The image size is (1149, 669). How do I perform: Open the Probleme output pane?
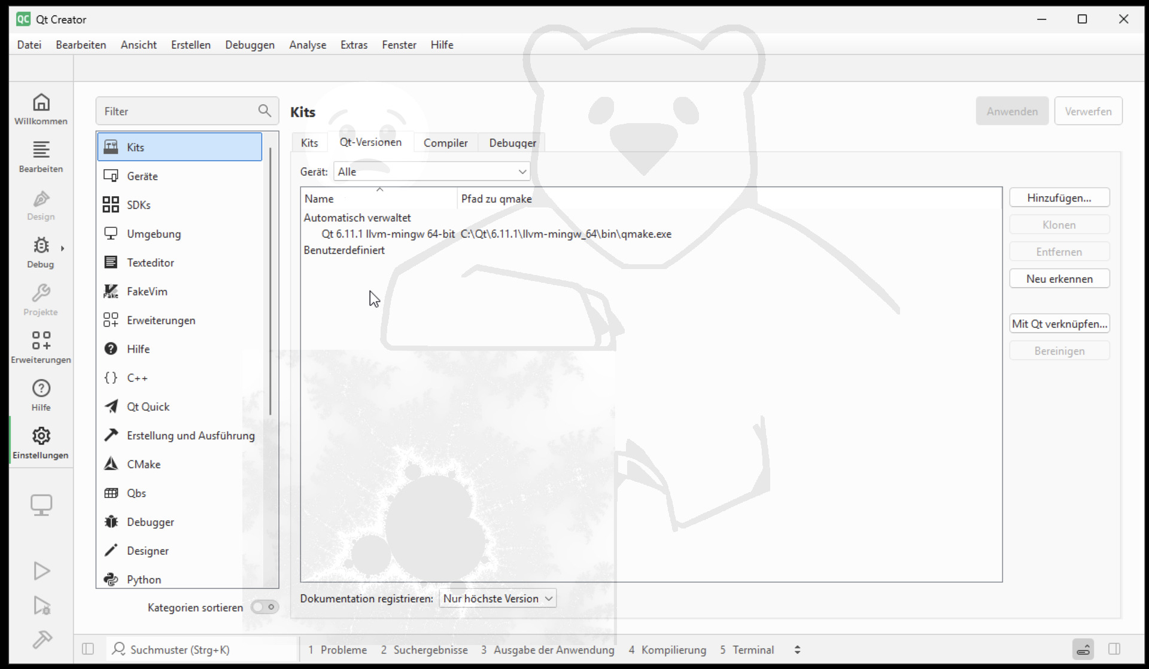point(338,649)
